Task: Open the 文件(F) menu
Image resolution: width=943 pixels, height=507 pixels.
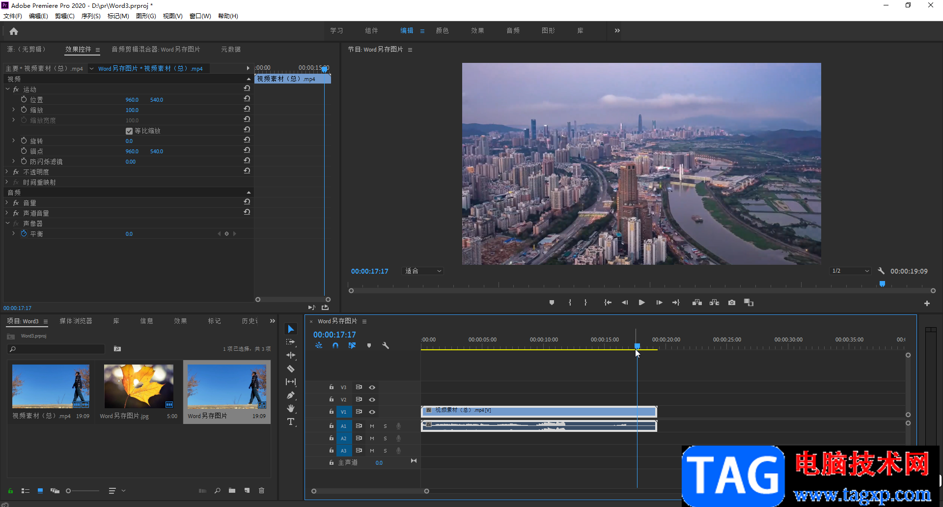Action: coord(13,16)
